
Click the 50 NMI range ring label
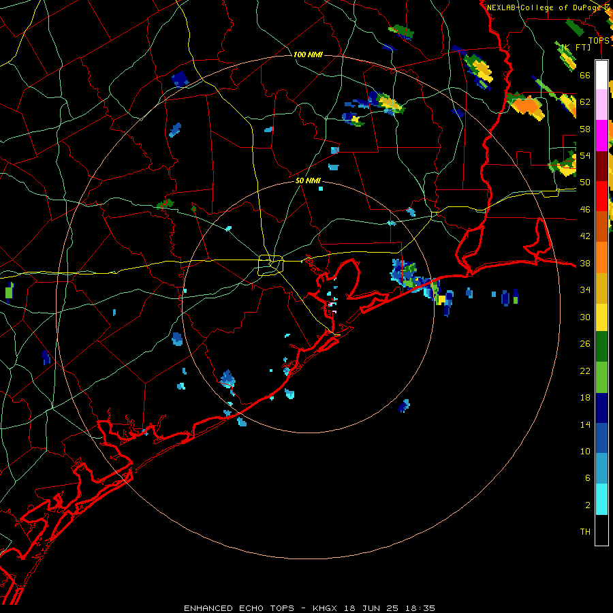pos(308,180)
